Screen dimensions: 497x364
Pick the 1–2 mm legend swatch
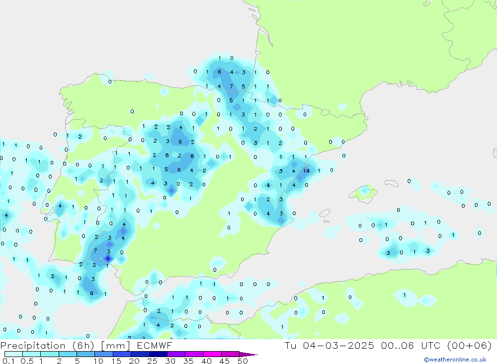(50, 354)
